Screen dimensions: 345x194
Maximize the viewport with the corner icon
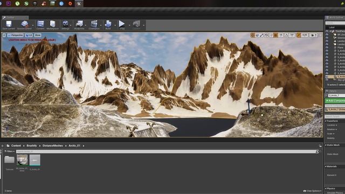click(320, 35)
